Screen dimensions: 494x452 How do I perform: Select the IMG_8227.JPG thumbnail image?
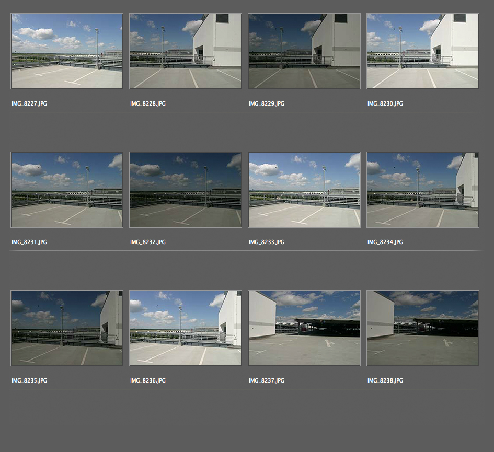click(x=67, y=51)
